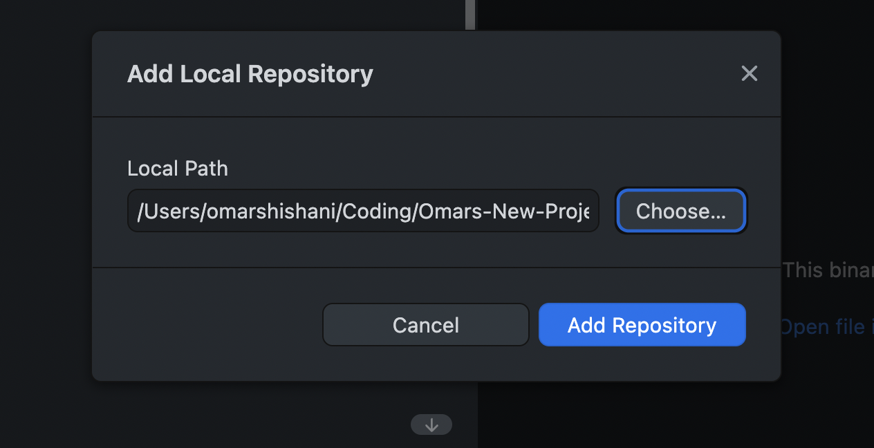Screen dimensions: 874x448
Task: Cancel adding the local repository
Action: (426, 325)
